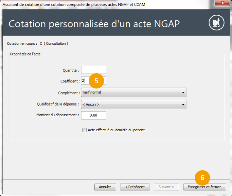The image size is (232, 196).
Task: Select the Montant du dépassement field
Action: 94,115
